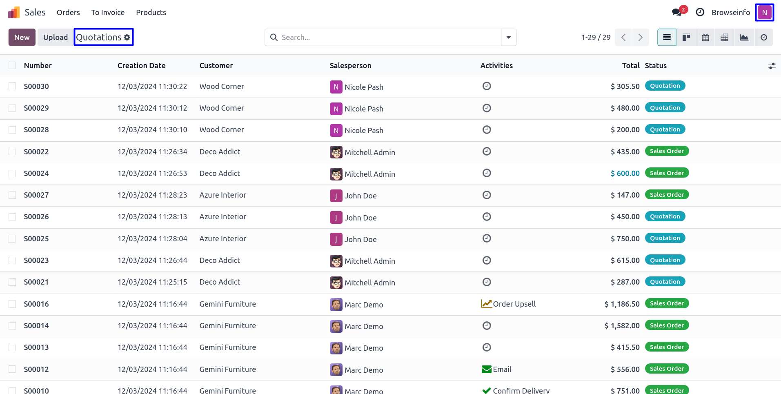
Task: Open the Calendar view
Action: pyautogui.click(x=705, y=38)
